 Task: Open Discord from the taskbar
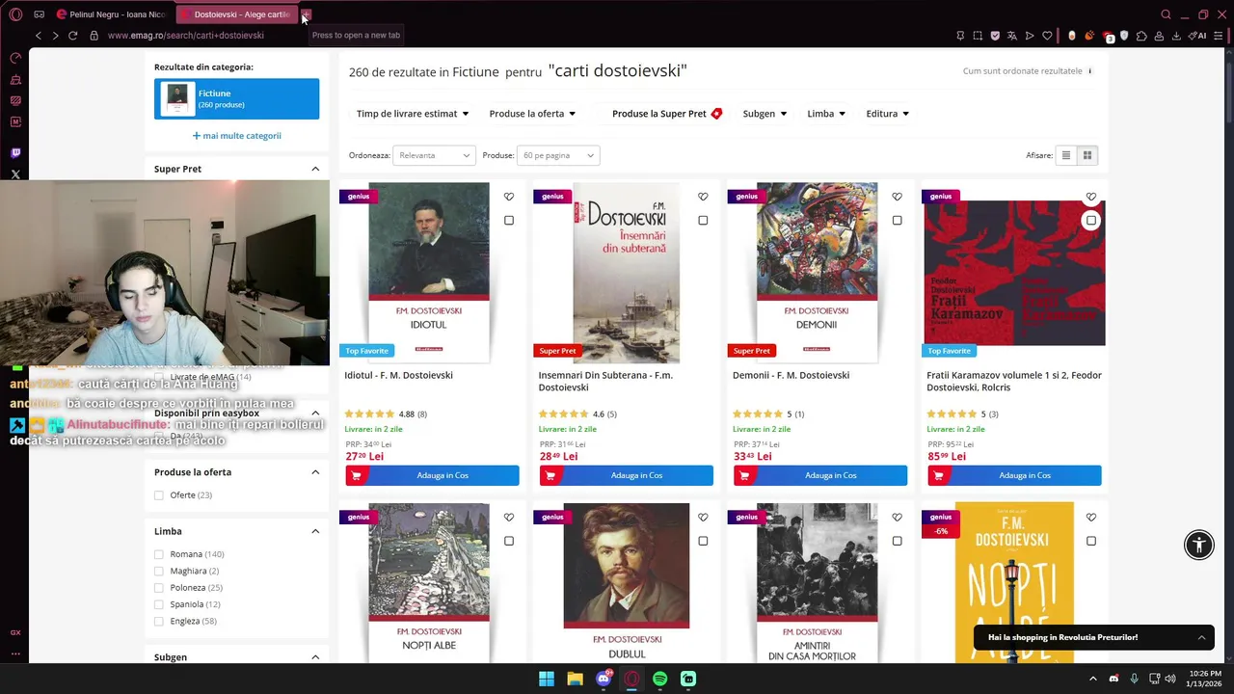tap(604, 679)
